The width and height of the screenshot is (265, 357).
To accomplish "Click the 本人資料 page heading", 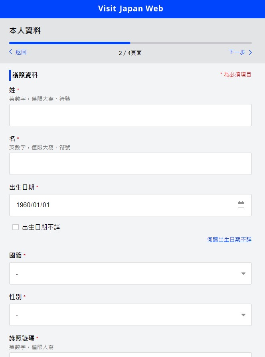I will pos(25,31).
